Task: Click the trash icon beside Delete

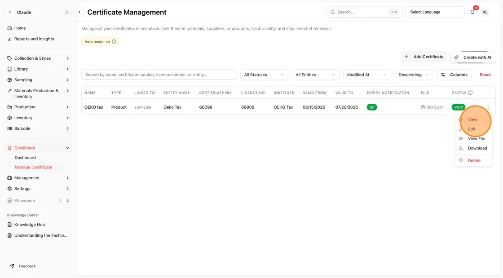Action: 461,160
